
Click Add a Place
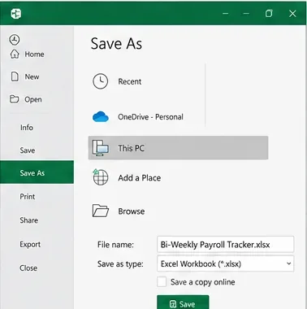tap(140, 178)
